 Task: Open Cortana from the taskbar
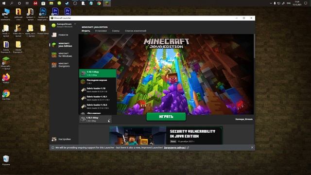pyautogui.click(x=19, y=3)
